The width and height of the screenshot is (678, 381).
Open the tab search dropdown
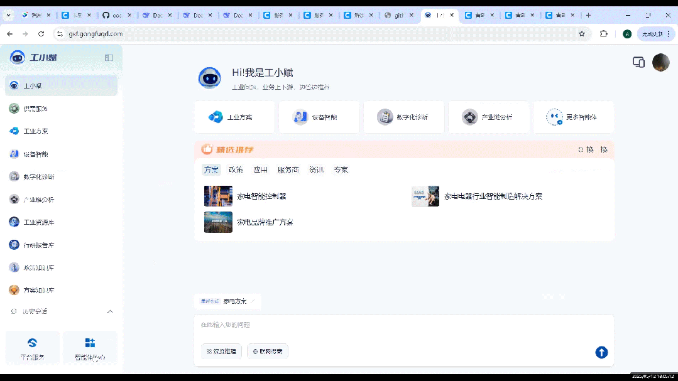[x=8, y=15]
